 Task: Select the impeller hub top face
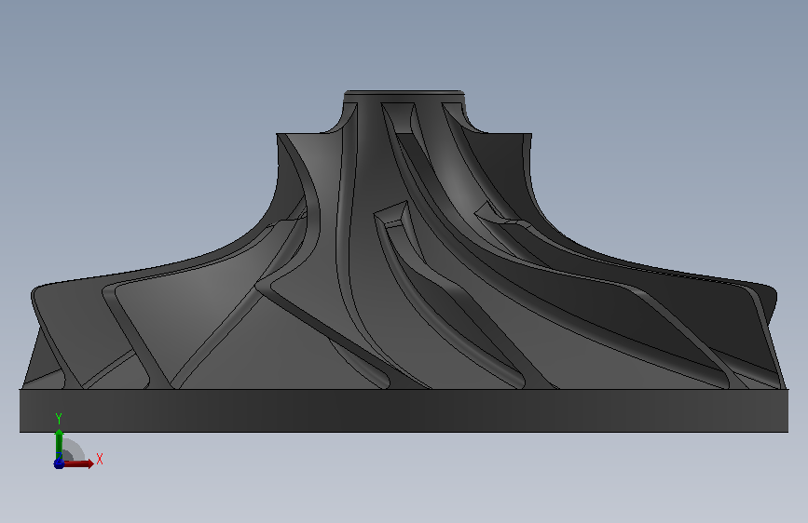[x=404, y=93]
